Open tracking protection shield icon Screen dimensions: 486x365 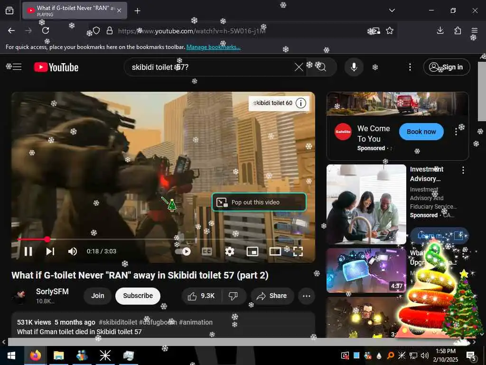click(96, 30)
